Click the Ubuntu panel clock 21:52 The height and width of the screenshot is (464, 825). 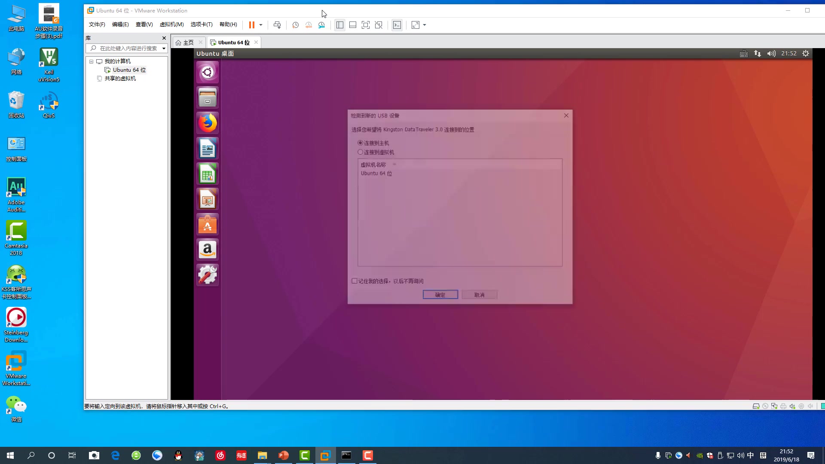[789, 54]
